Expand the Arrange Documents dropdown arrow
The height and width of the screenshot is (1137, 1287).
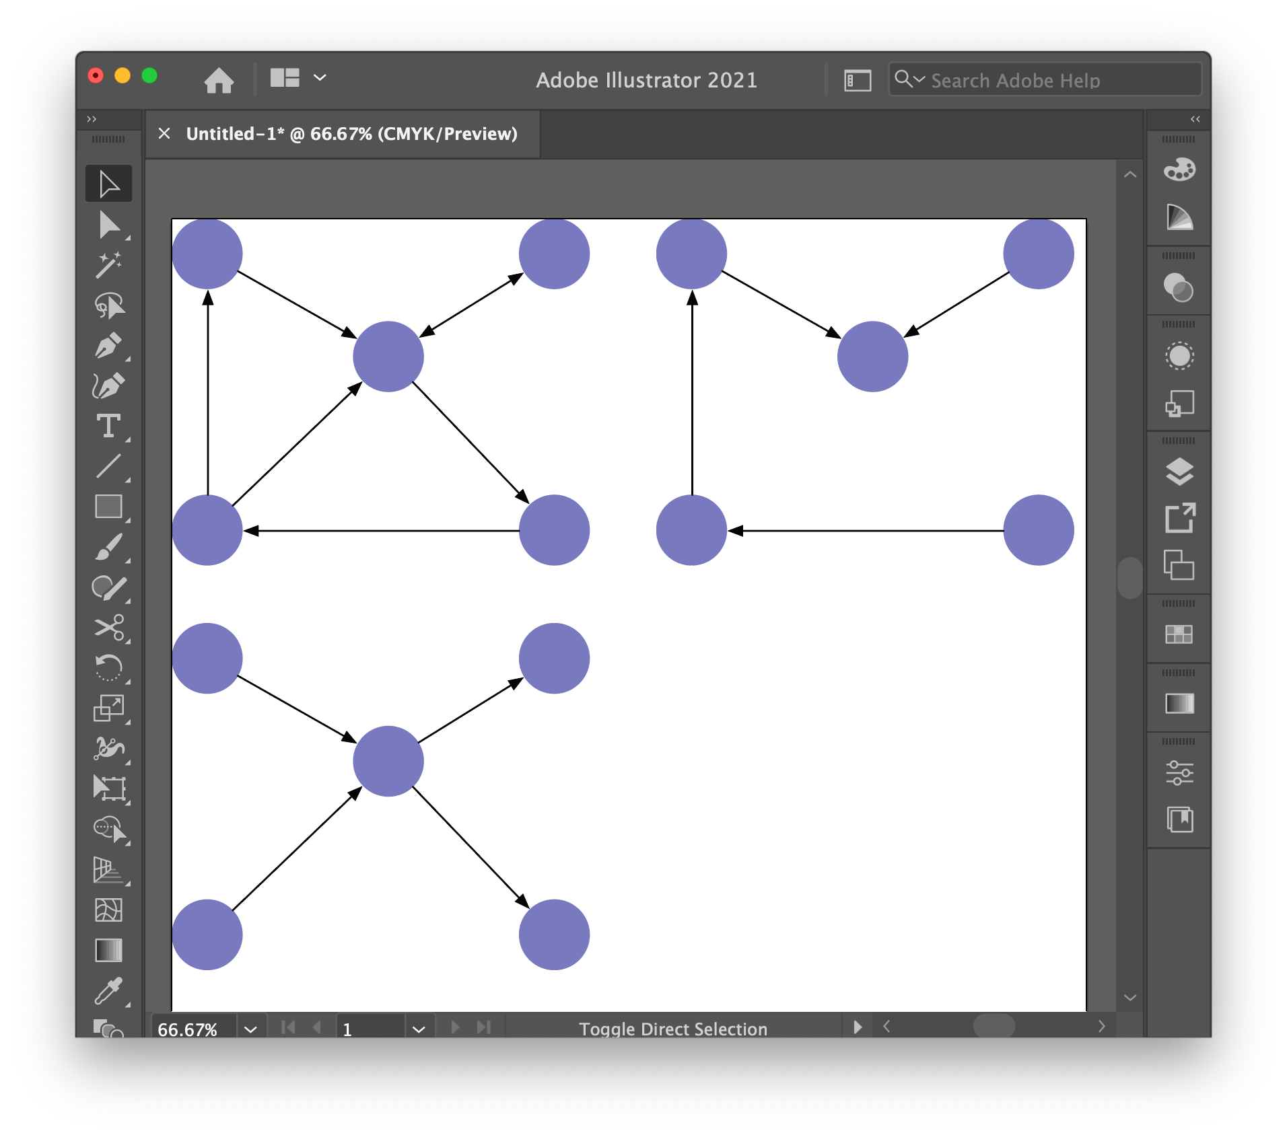coord(320,78)
